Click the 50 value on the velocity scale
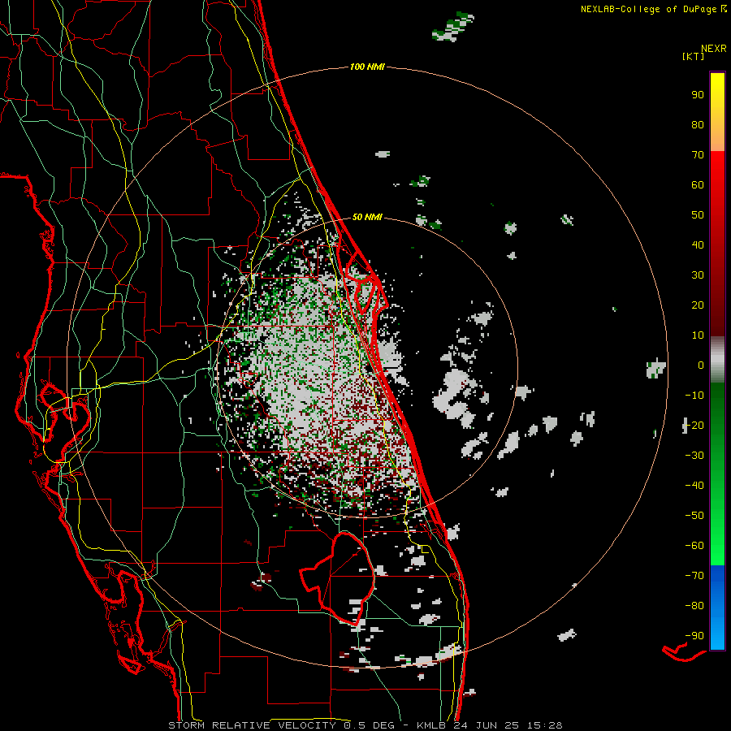The width and height of the screenshot is (731, 731). click(698, 215)
